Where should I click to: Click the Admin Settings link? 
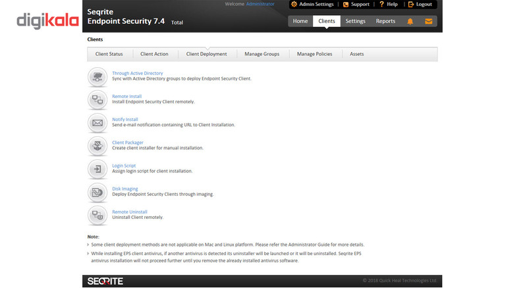(x=312, y=5)
